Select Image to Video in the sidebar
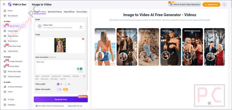Viewport: 232px width, 110px height. pos(14,26)
